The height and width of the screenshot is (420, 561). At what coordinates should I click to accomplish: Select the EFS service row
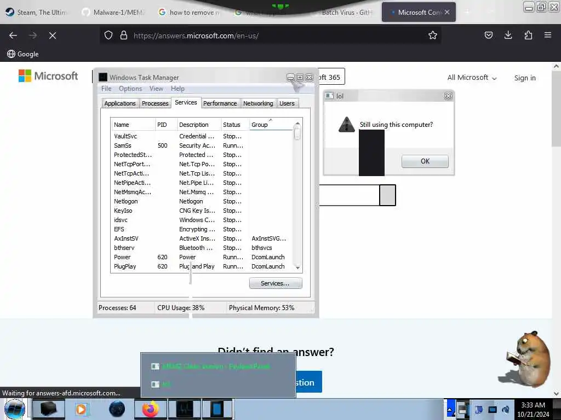202,229
